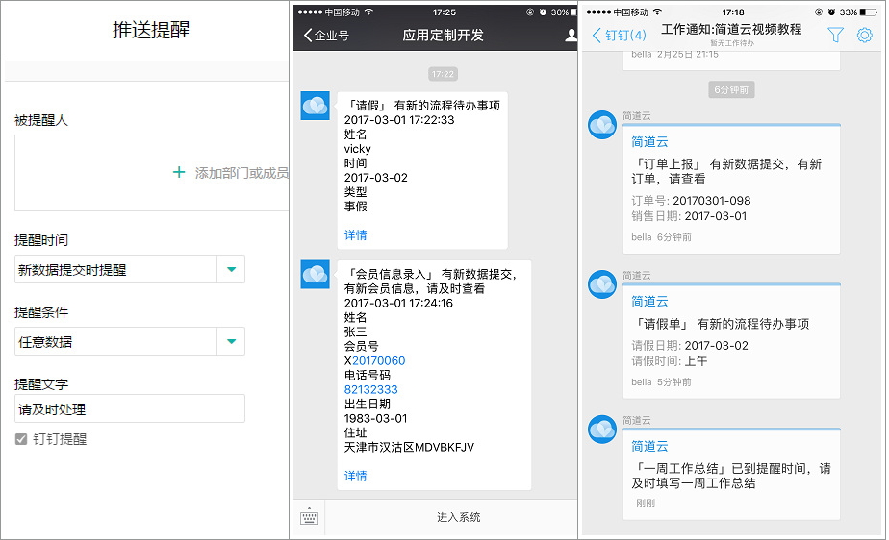The height and width of the screenshot is (540, 889).
Task: Expand the 提醒条件 dropdown arrow
Action: tap(231, 341)
